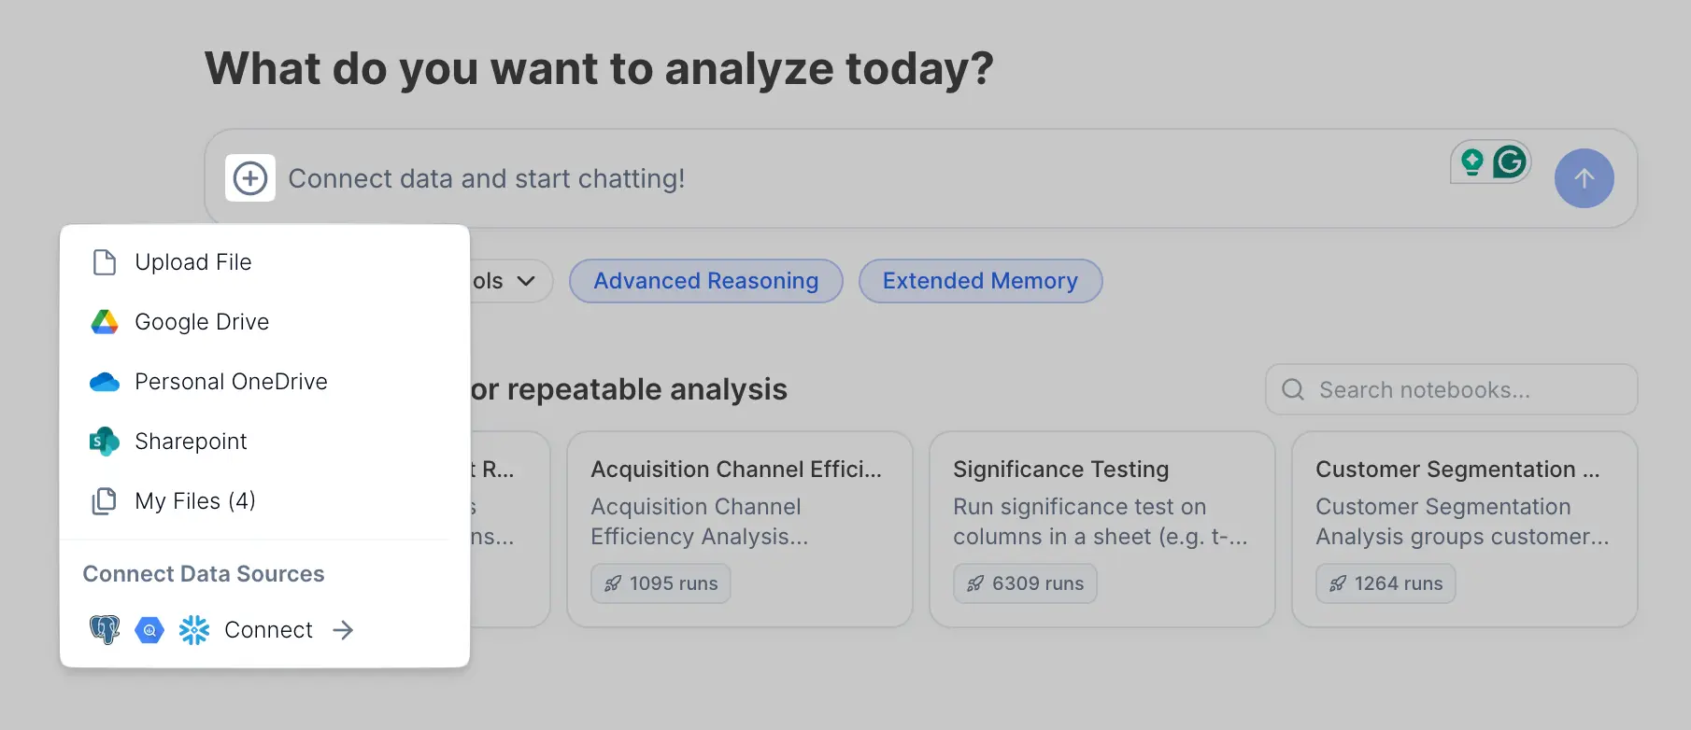This screenshot has width=1691, height=730.
Task: Click the lightbulb suggestion icon
Action: (x=1472, y=161)
